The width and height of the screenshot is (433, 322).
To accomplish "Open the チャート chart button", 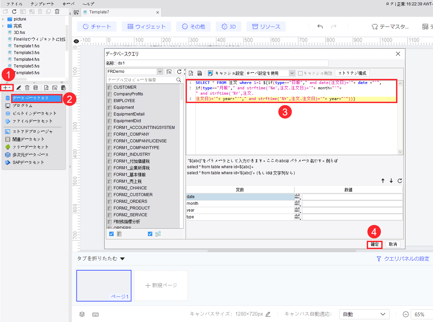I will (x=97, y=27).
